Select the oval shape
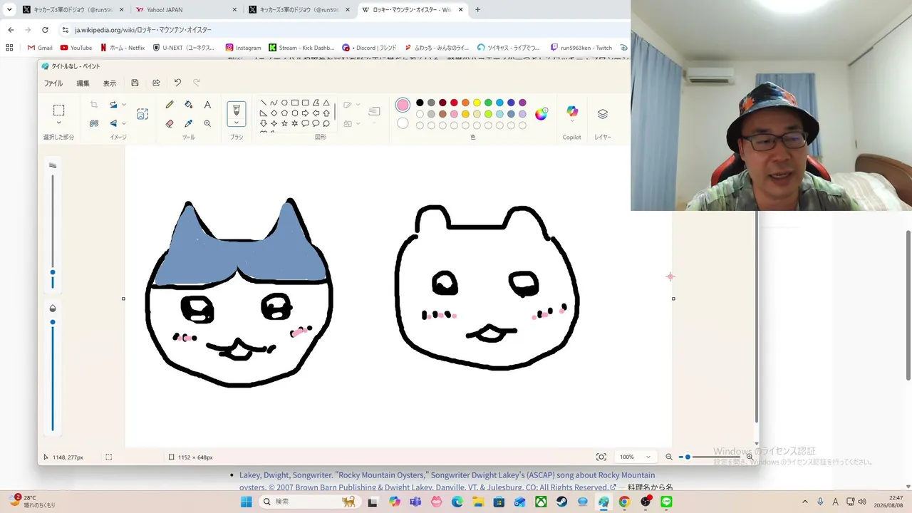The image size is (912, 513). tap(284, 103)
